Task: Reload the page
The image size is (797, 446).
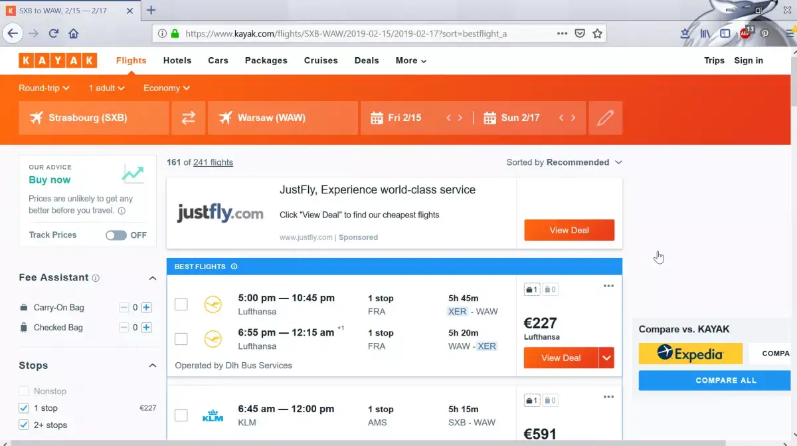Action: 54,33
